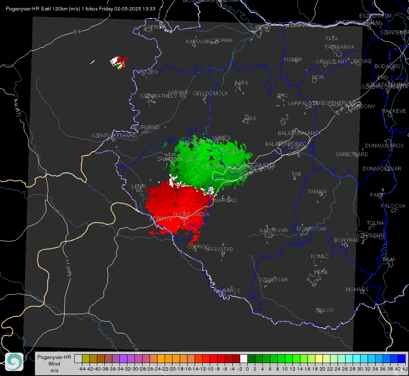Choose the olive swatch above -64 label
The image size is (409, 376).
coord(86,358)
